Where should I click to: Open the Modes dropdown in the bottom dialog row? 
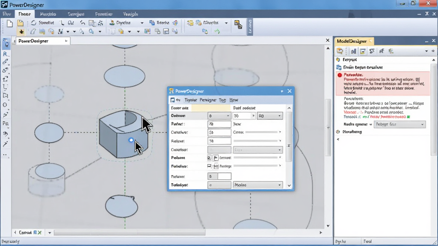[258, 185]
